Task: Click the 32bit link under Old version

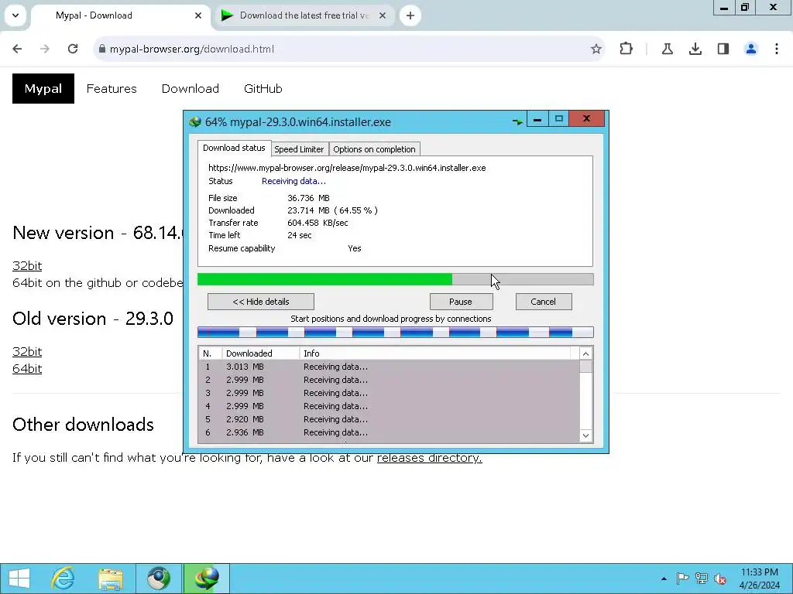Action: coord(27,352)
